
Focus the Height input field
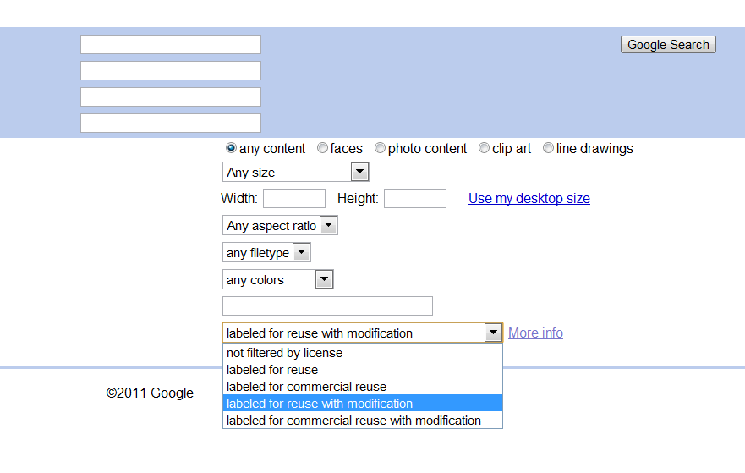415,198
